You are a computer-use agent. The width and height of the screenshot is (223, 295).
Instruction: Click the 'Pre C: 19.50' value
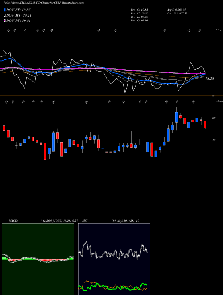(x=140, y=21)
